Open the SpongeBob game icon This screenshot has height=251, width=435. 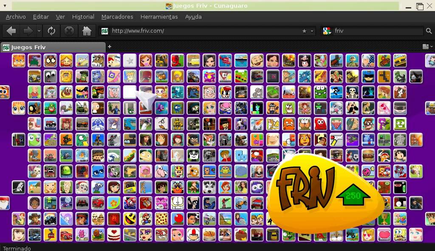[400, 234]
